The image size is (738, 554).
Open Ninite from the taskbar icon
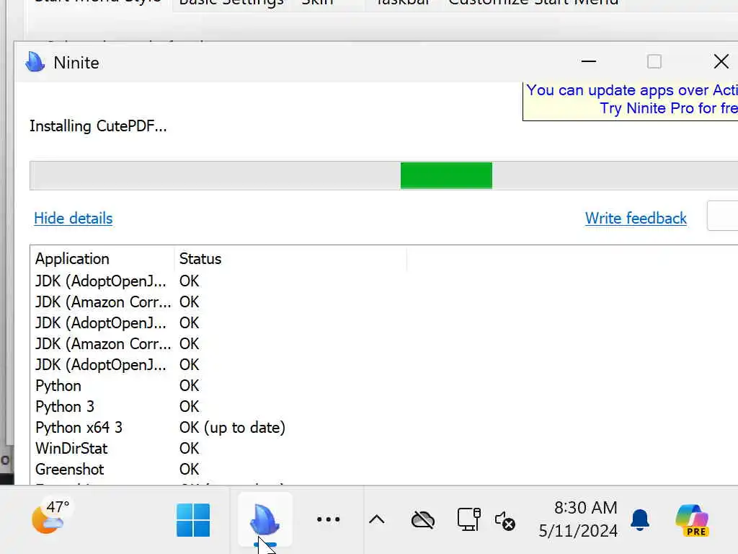pos(265,519)
